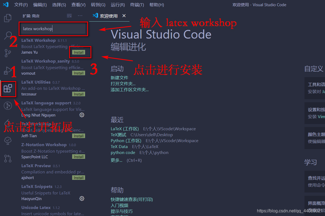Screen dimensions: 325x216
Task: Click the 新建文件 link
Action: click(119, 78)
